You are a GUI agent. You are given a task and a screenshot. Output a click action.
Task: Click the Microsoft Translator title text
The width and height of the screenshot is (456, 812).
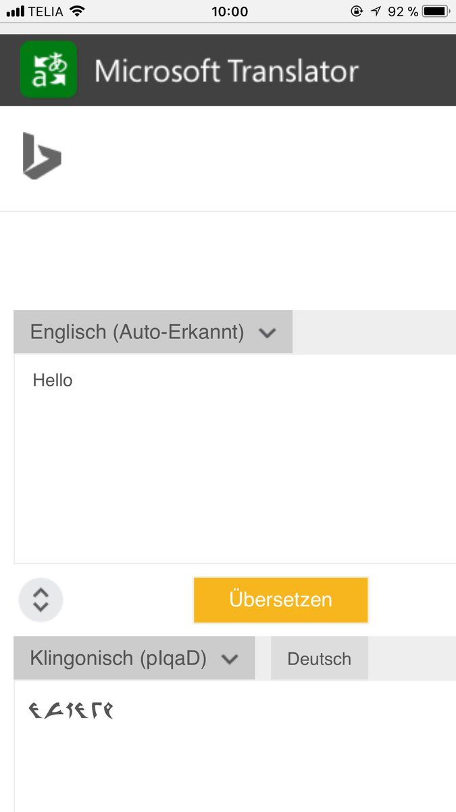coord(226,71)
